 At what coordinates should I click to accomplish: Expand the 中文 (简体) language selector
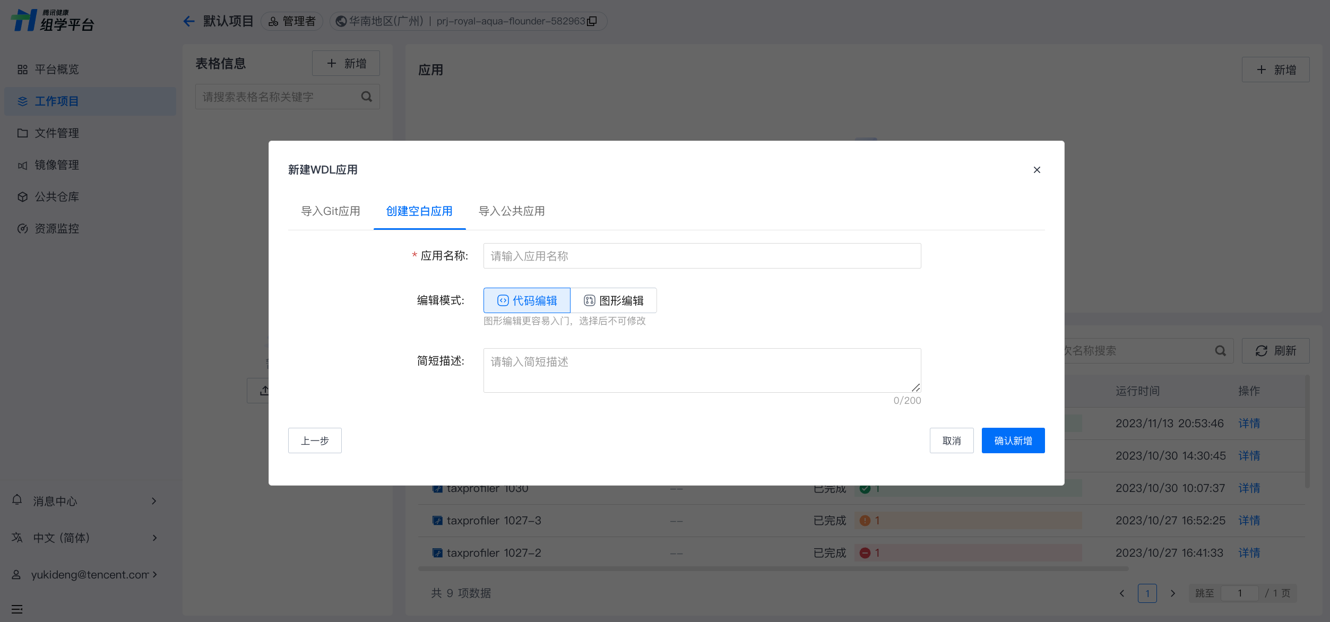pyautogui.click(x=154, y=538)
